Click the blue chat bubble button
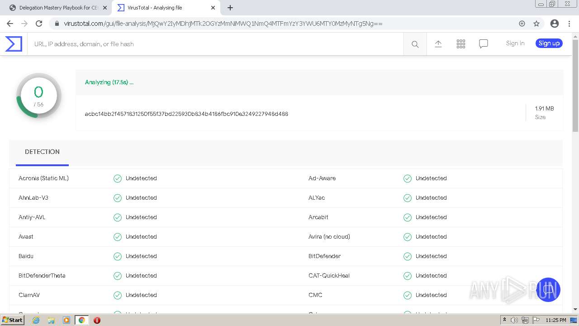579x326 pixels. click(x=548, y=290)
